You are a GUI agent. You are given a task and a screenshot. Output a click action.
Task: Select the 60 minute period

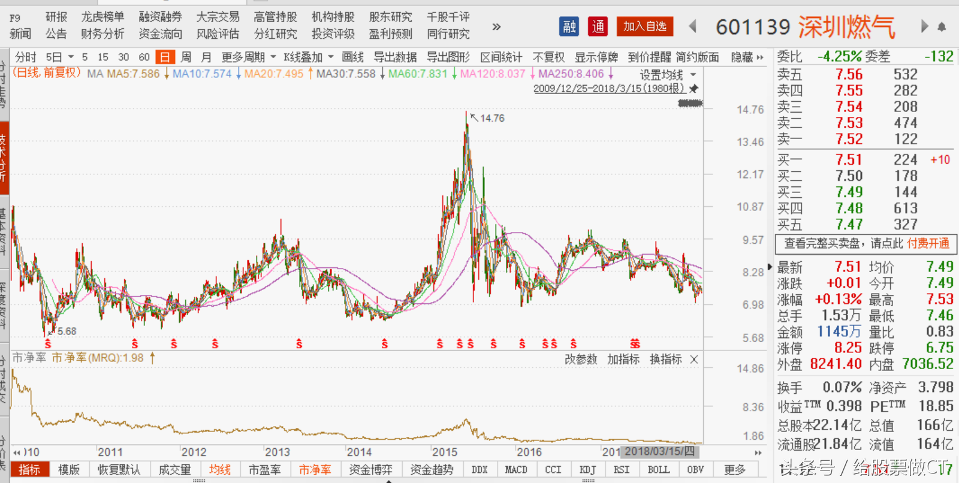pos(144,57)
